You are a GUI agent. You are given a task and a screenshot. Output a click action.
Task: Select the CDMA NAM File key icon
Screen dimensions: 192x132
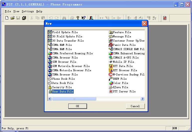[x=50, y=45]
